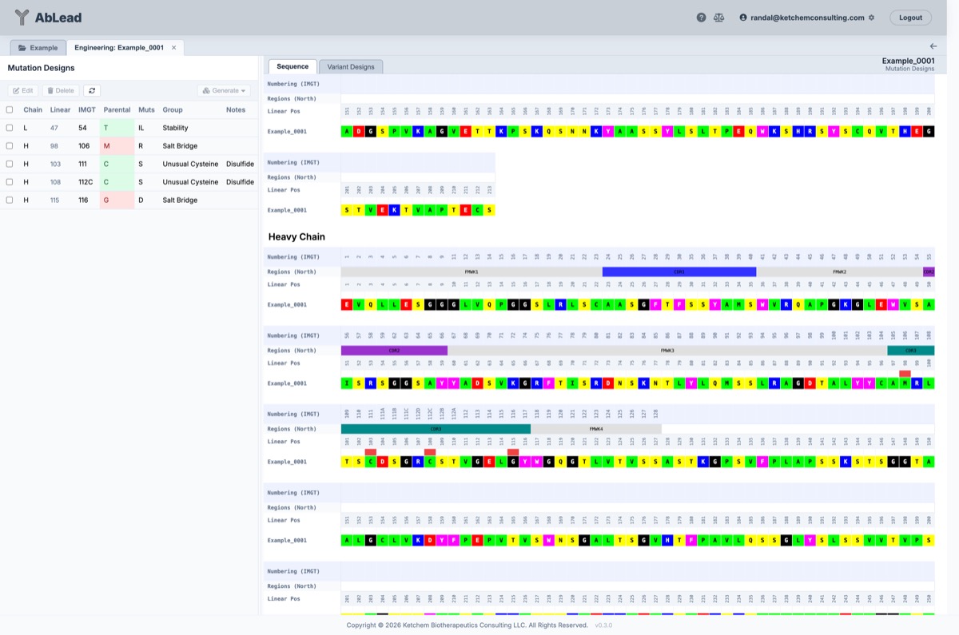Open the settings gear next to email
959x635 pixels.
tap(871, 18)
